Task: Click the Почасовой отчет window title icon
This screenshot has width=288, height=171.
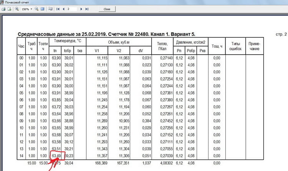Action: (x=2, y=2)
